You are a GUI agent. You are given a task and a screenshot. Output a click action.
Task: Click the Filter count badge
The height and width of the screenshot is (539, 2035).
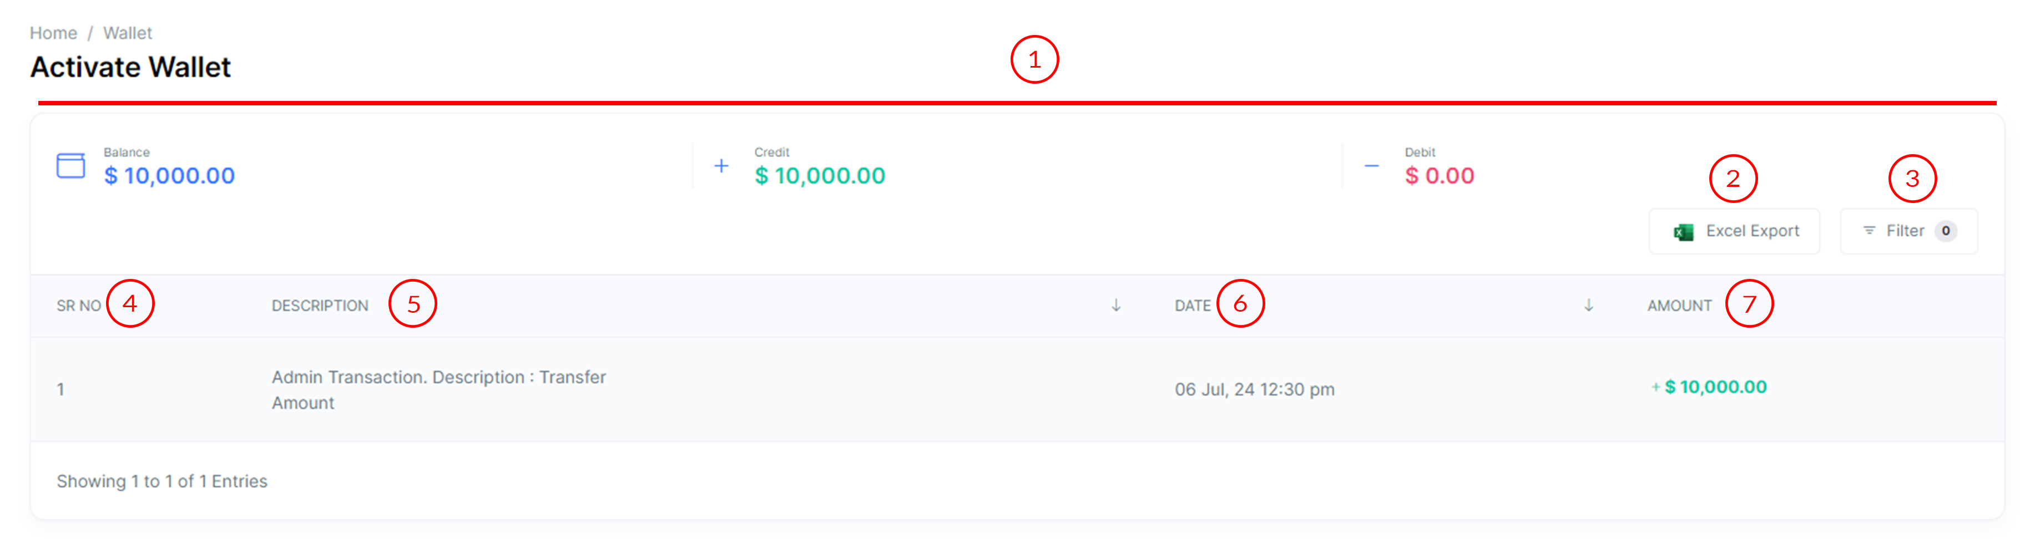pyautogui.click(x=1946, y=231)
